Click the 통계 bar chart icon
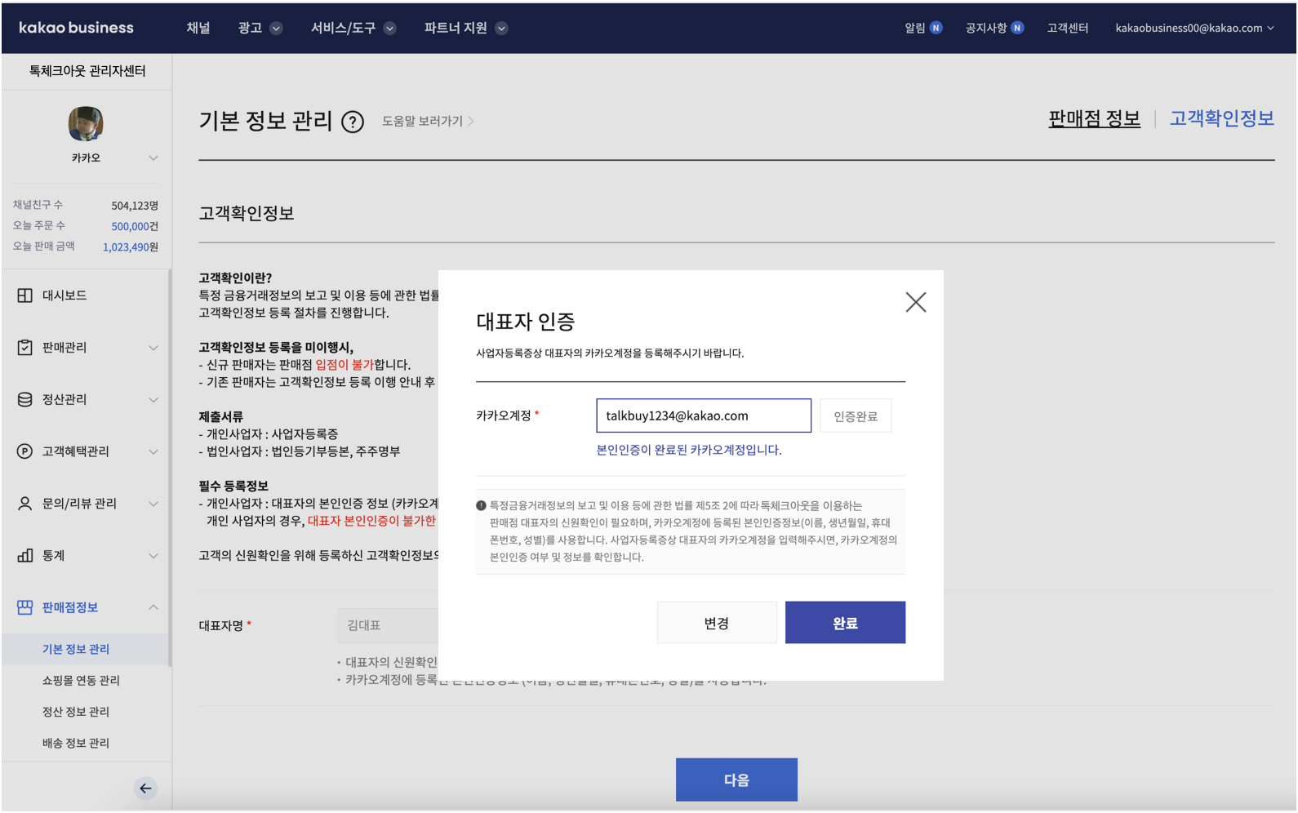Viewport: 1298px width, 813px height. coord(25,556)
